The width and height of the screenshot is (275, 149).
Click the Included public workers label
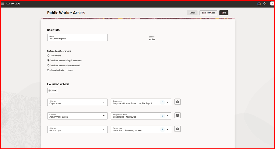pos(59,51)
